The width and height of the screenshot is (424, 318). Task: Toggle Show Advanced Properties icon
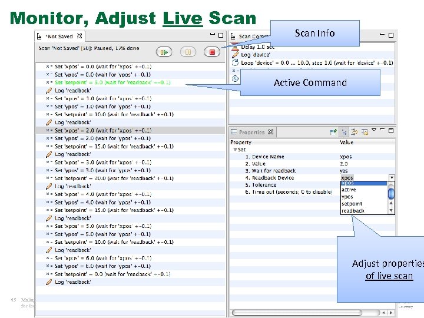point(354,132)
